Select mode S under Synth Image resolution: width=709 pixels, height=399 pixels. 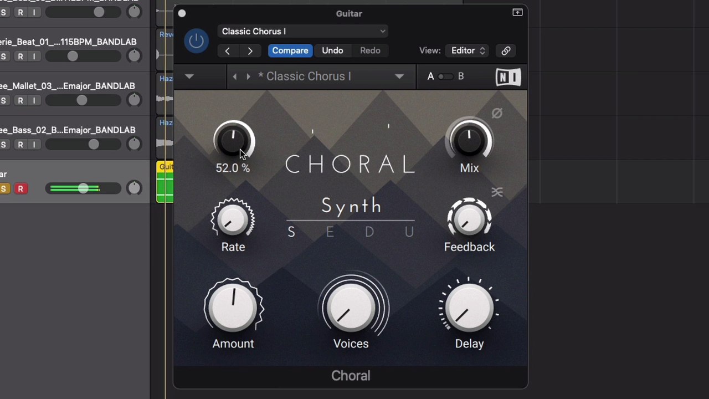291,232
